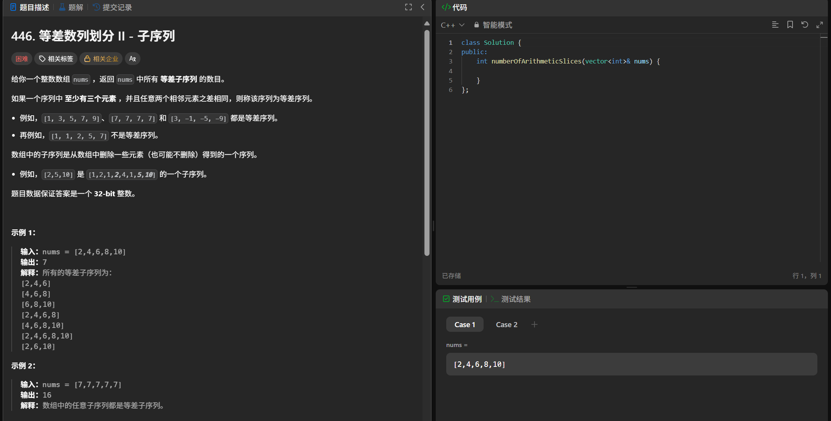Click the fullscreen icon in description panel
831x421 pixels.
click(x=408, y=7)
